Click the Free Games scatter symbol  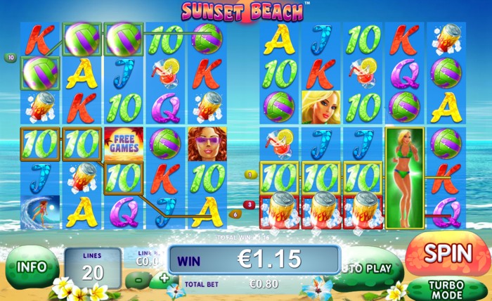124,143
